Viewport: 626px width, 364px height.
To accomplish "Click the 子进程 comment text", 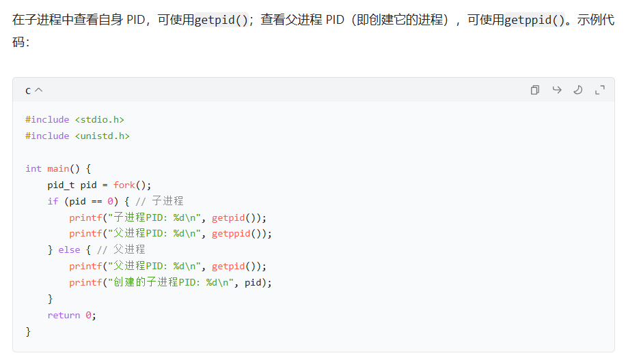I will [x=167, y=200].
